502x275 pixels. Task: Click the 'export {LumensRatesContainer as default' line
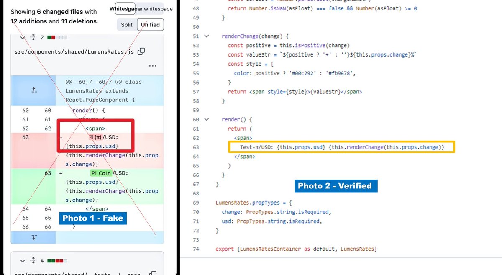297,249
